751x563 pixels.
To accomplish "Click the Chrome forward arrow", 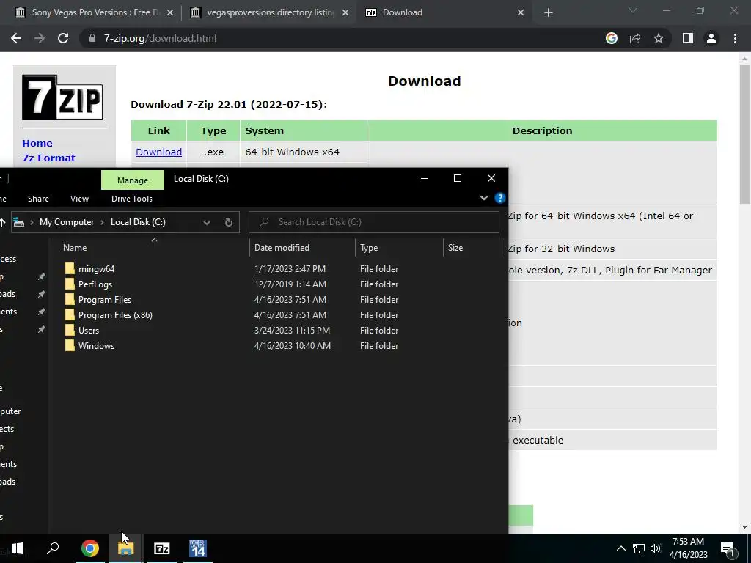I will [40, 38].
